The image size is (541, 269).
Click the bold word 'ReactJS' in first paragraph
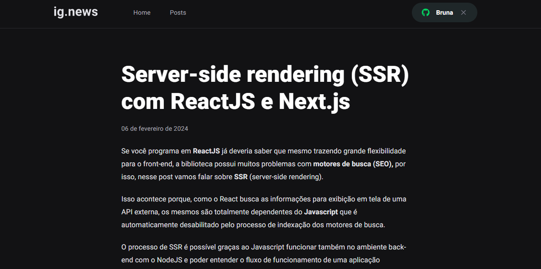tap(206, 151)
